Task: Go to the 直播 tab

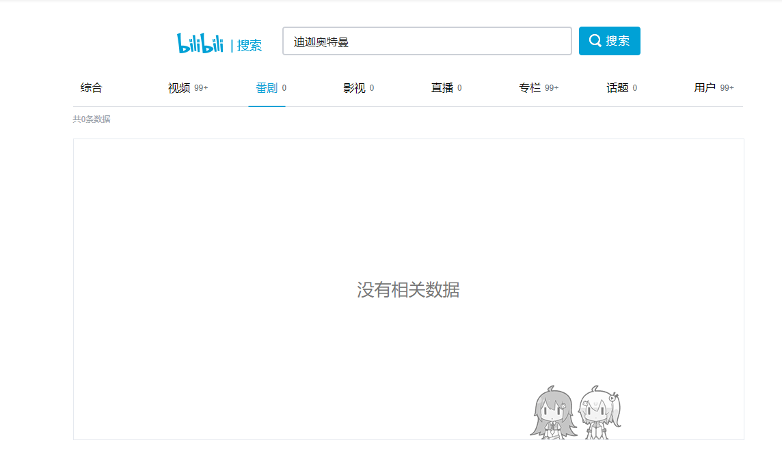Action: (446, 87)
